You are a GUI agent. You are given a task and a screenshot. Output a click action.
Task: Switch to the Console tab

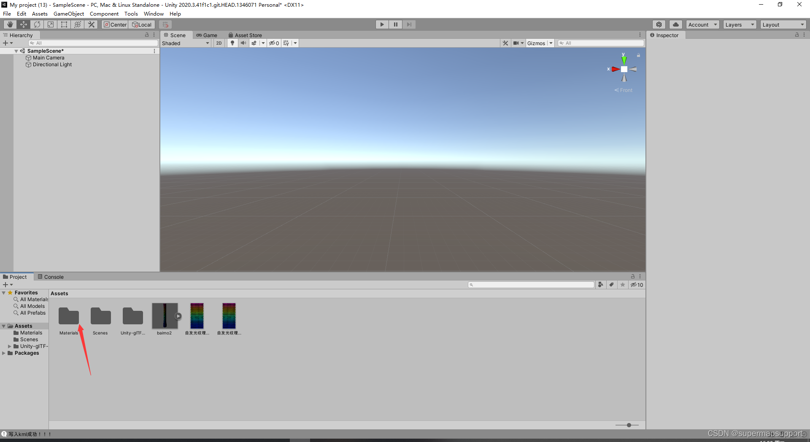pyautogui.click(x=53, y=277)
